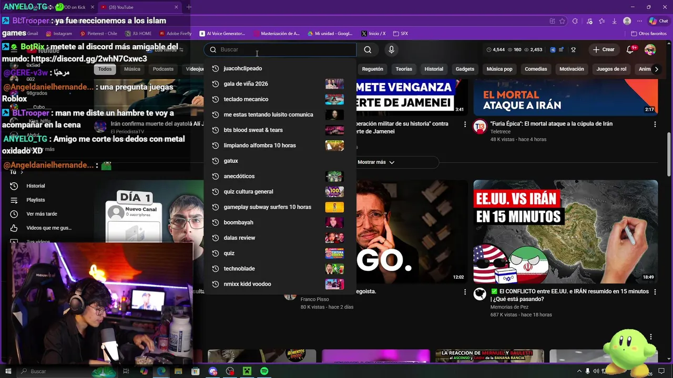673x378 pixels.
Task: Open EE.UU. VS IRÁN video thumbnail
Action: (x=565, y=232)
